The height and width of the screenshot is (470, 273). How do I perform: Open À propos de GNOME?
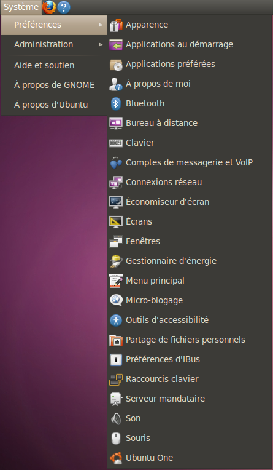pyautogui.click(x=54, y=85)
